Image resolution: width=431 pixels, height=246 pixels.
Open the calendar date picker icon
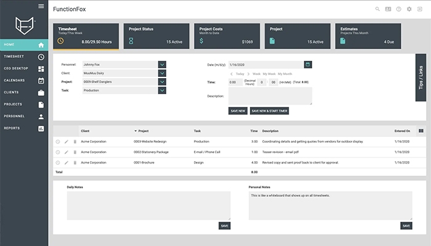[x=308, y=64]
